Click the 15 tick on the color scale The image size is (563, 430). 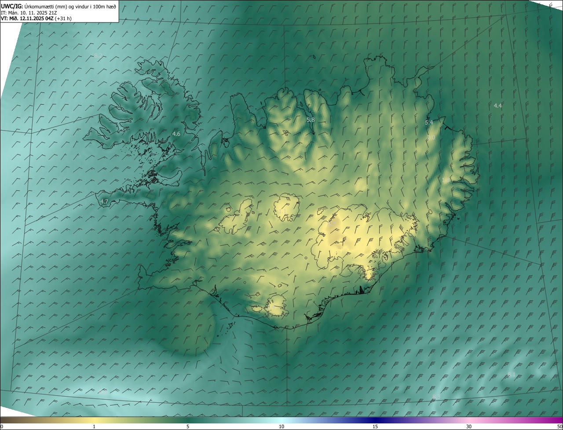pos(375,426)
